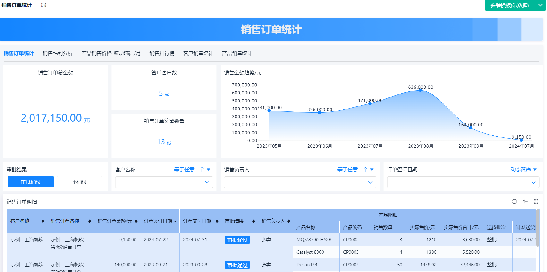Screen dimensions: 547x272
Task: Expand the 订单签订日期 selection box
Action: [463, 182]
